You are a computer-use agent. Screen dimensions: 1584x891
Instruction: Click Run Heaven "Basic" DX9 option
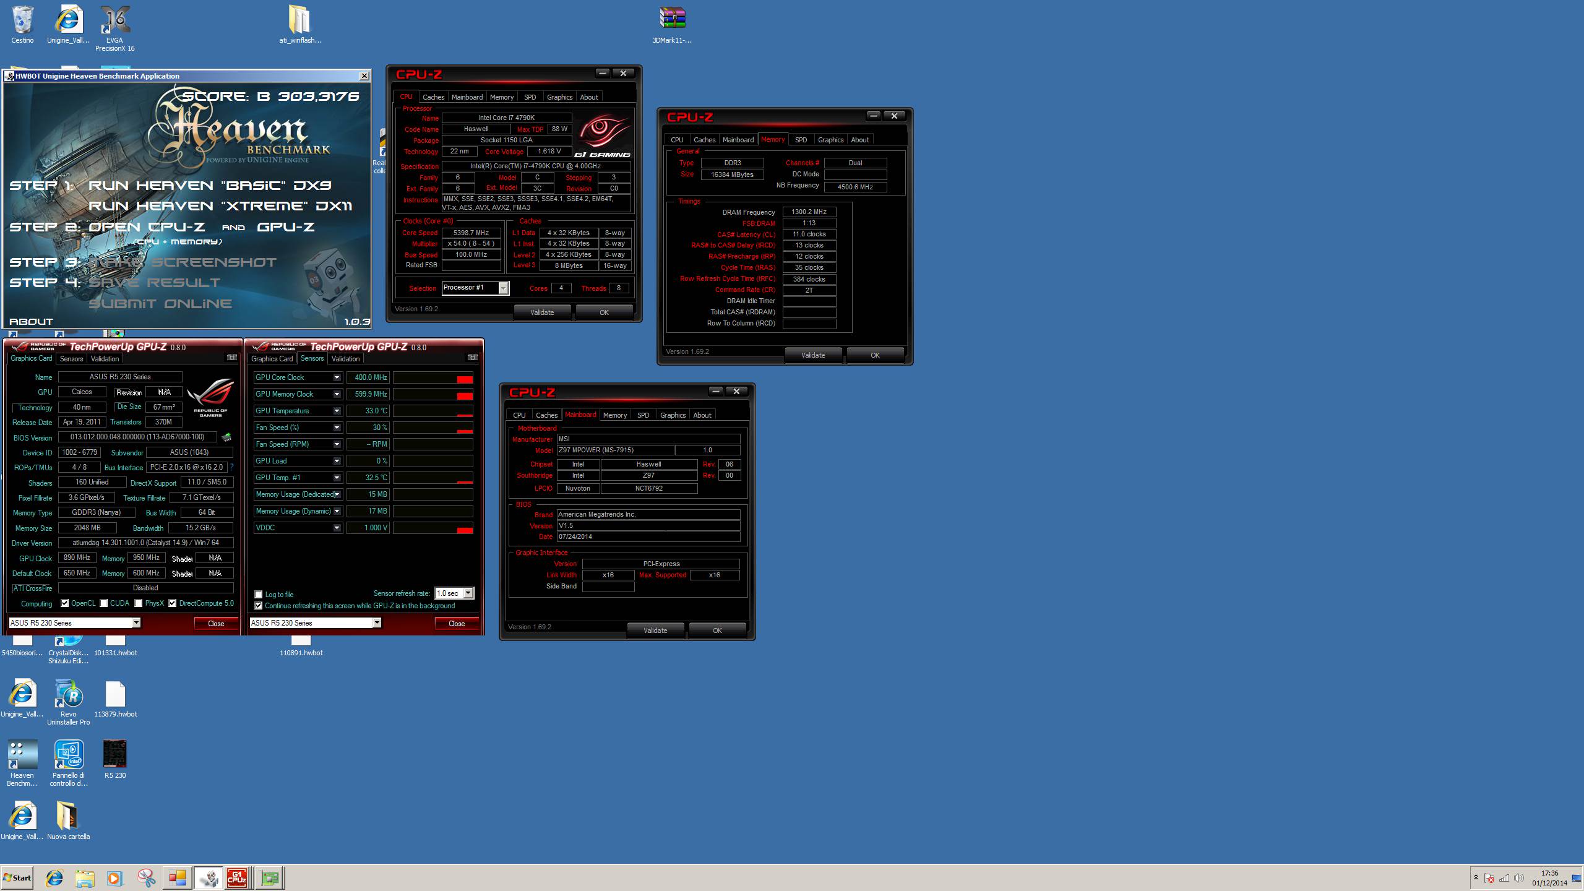[x=210, y=186]
